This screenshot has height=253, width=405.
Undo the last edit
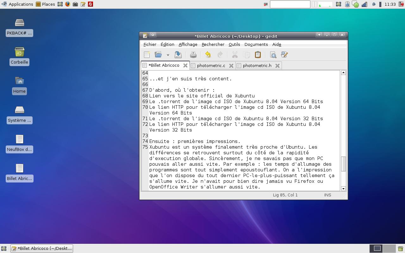(208, 55)
